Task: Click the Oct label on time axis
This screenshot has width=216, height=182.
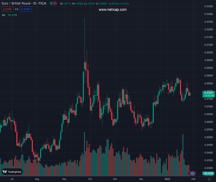Action: [x=90, y=179]
